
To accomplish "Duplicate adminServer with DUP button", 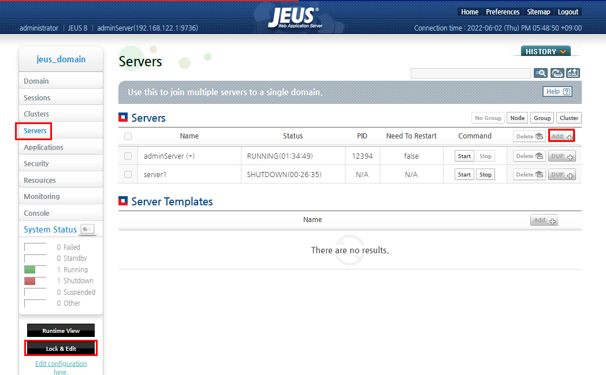I will (x=562, y=156).
